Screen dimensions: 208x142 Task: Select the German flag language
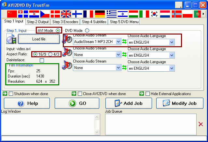[100, 14]
